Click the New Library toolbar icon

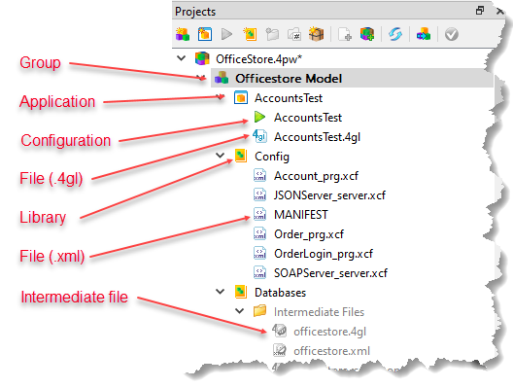[250, 34]
